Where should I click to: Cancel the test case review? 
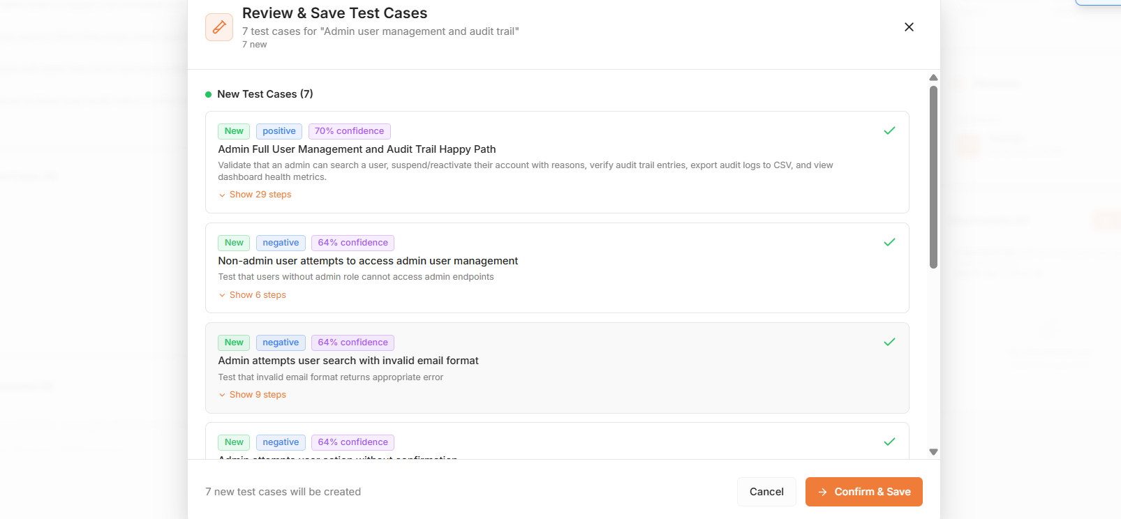coord(766,492)
